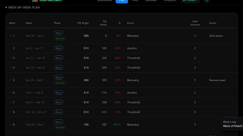Click the Recovery week event text

pyautogui.click(x=217, y=80)
